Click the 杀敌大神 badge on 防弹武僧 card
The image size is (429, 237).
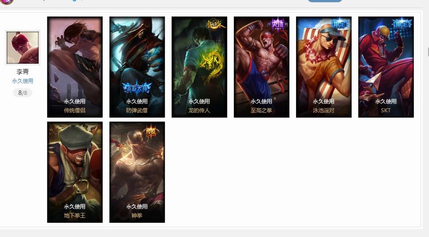tap(137, 88)
